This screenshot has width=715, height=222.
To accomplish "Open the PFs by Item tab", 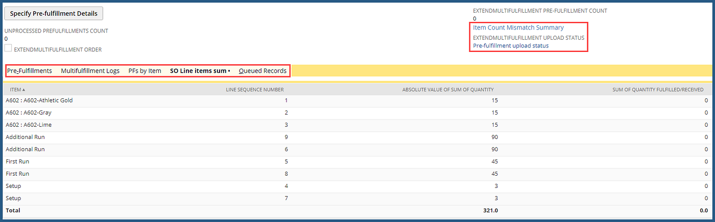I will pyautogui.click(x=145, y=71).
